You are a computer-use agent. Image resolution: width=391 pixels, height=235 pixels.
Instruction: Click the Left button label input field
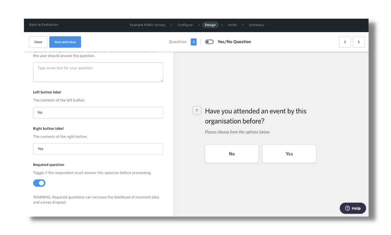pyautogui.click(x=98, y=113)
